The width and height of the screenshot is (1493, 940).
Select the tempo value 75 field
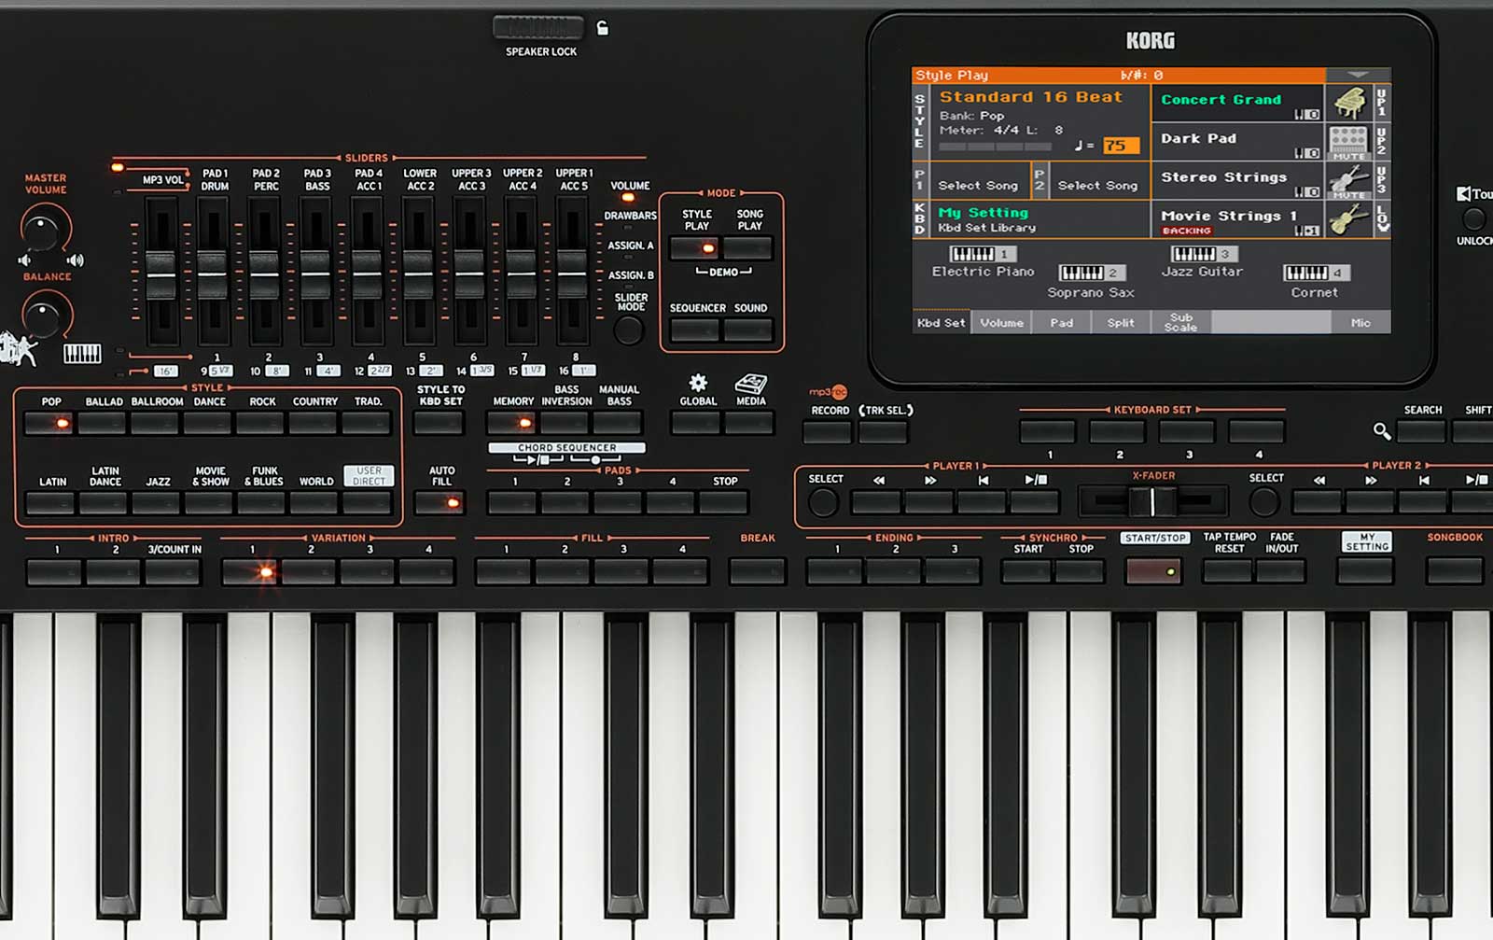(1121, 145)
